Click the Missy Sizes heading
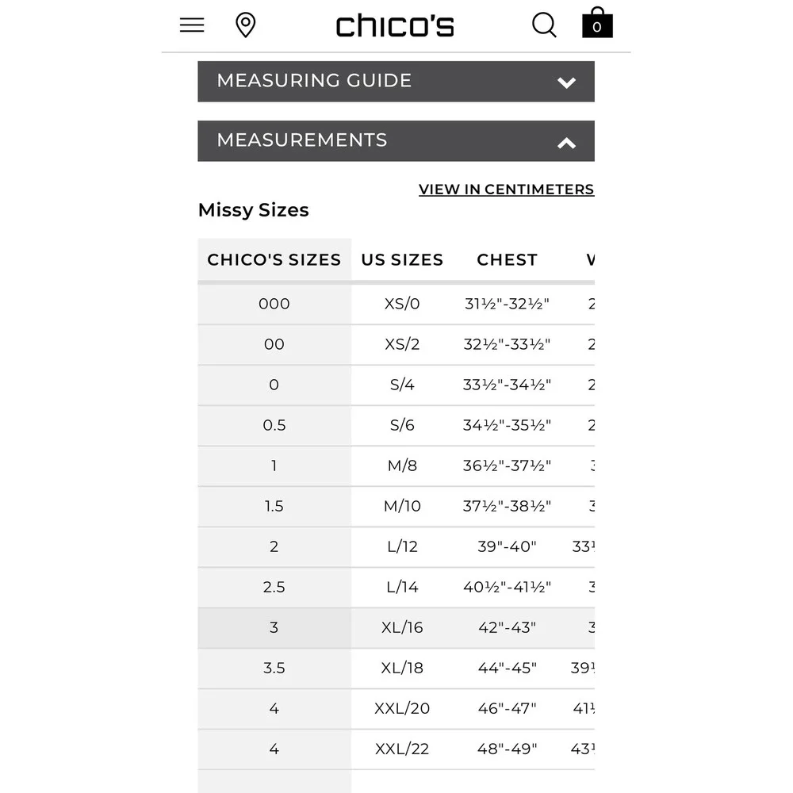Viewport: 793px width, 793px height. (x=254, y=210)
